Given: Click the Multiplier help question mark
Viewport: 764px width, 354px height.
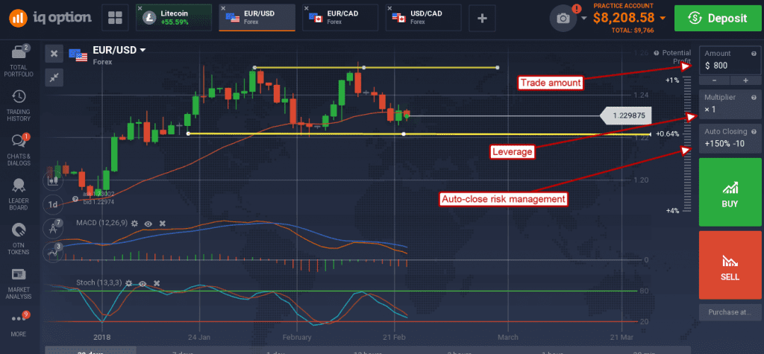Looking at the screenshot, I should pos(754,98).
